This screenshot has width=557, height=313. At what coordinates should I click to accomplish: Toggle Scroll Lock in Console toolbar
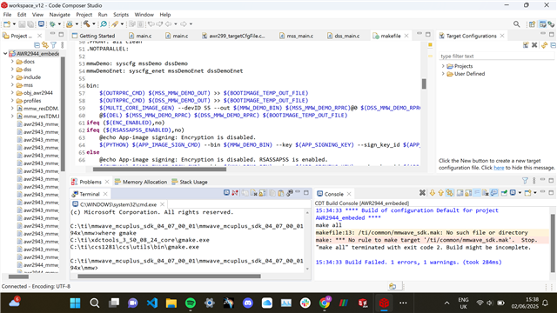(x=468, y=193)
